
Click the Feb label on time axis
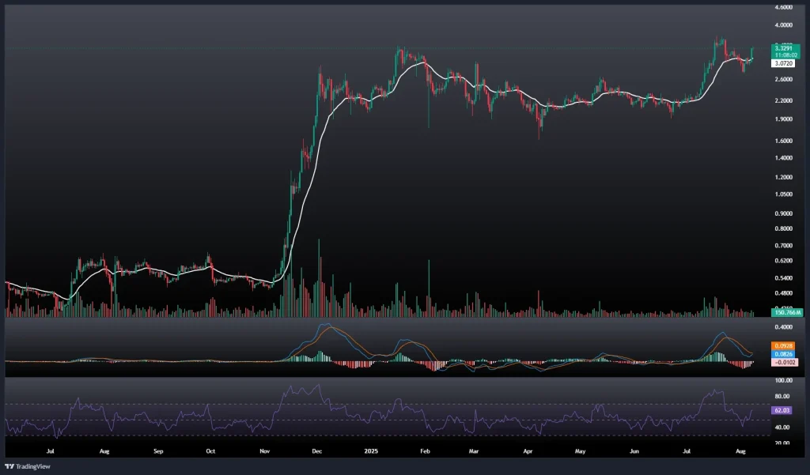coord(425,451)
